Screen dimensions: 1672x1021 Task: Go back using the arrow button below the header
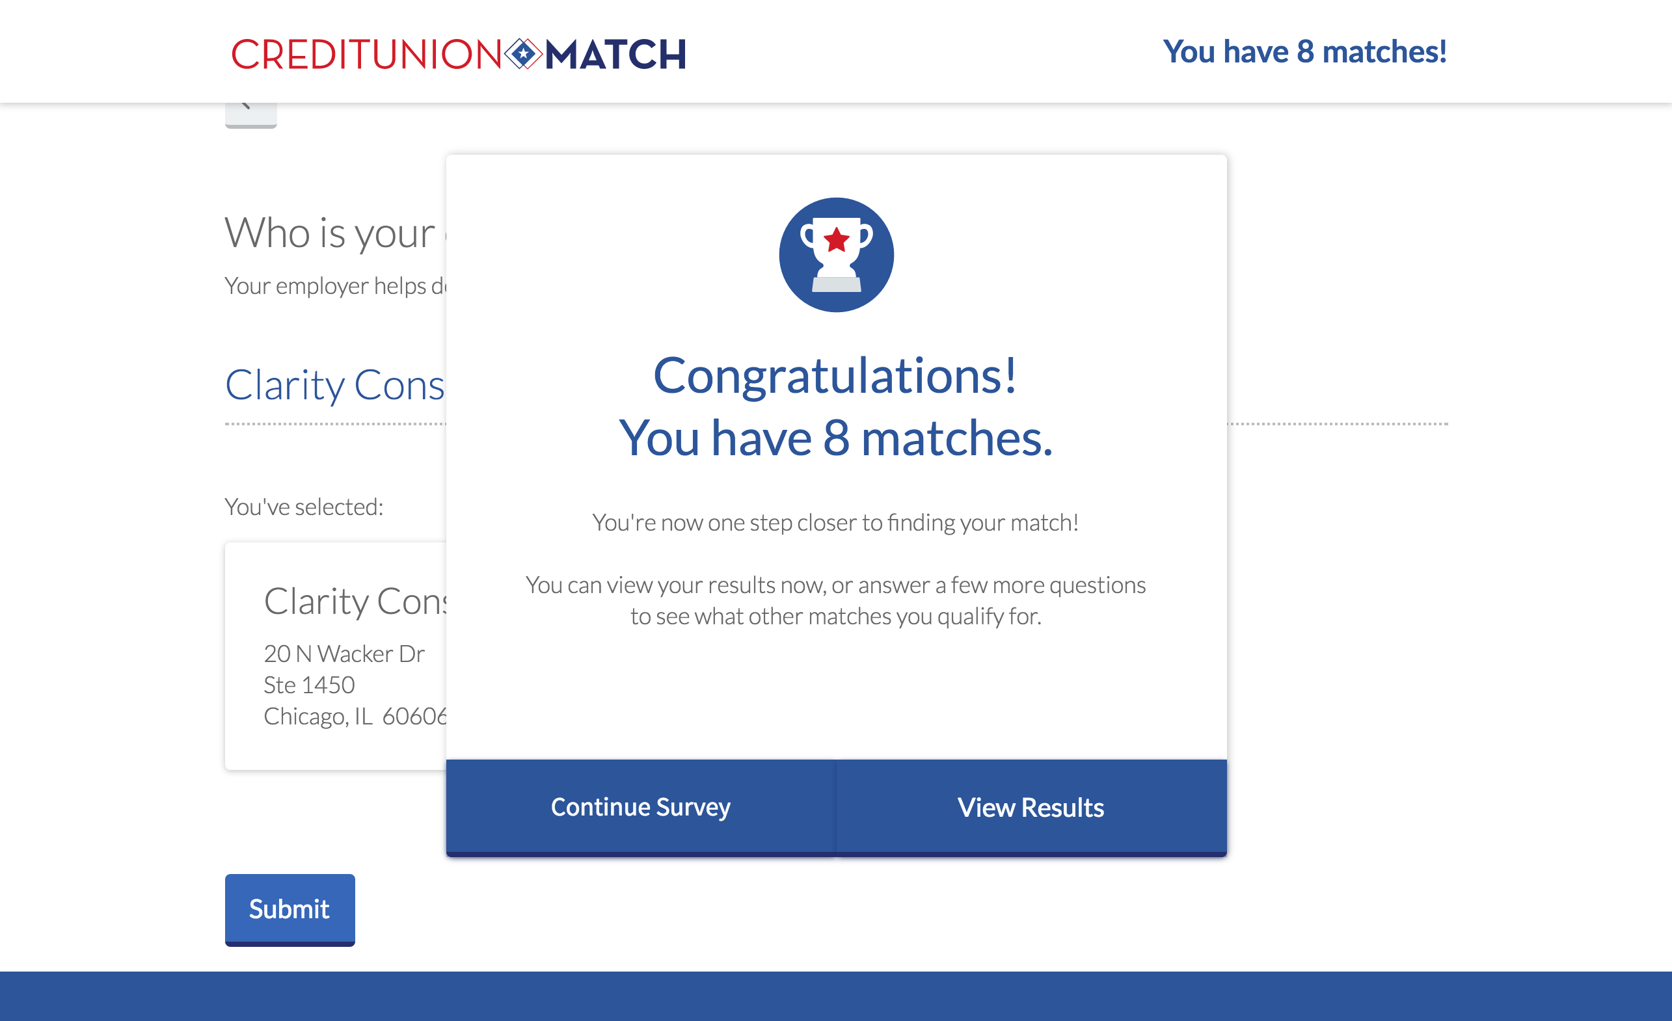pos(250,114)
